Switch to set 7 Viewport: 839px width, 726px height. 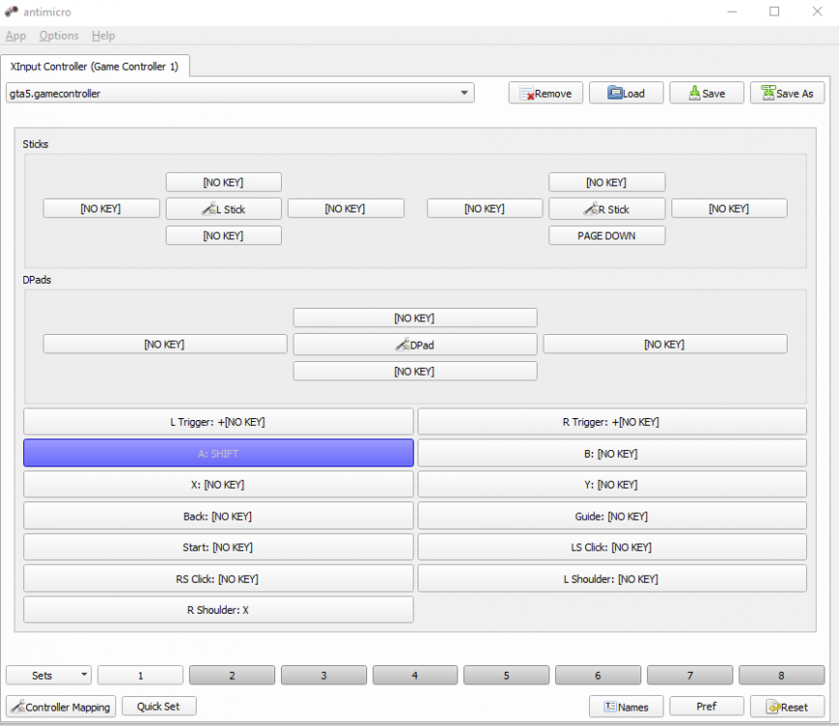[690, 676]
